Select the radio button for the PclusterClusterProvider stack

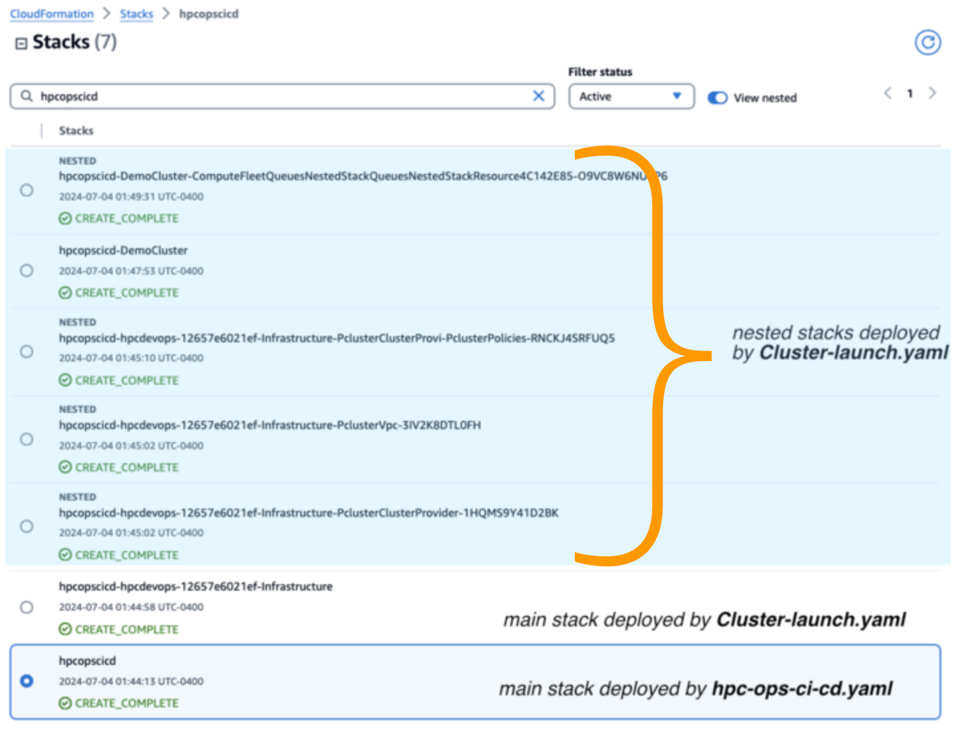point(27,526)
